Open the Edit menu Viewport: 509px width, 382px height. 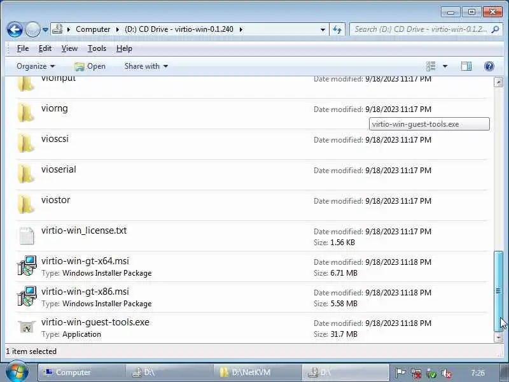pos(45,48)
